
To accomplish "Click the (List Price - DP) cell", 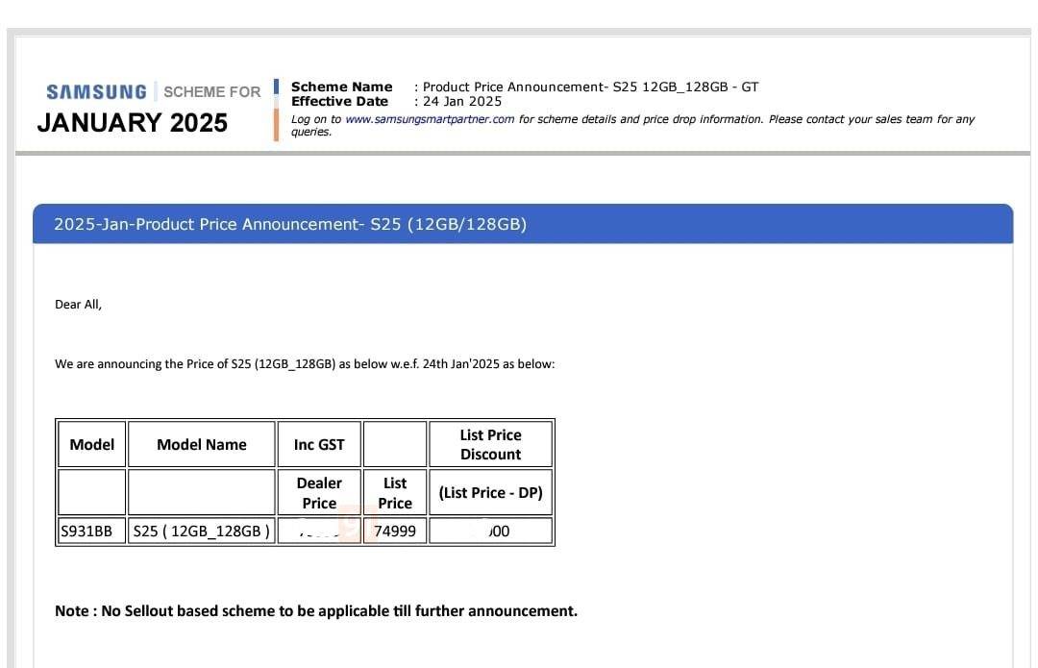I will click(x=490, y=493).
